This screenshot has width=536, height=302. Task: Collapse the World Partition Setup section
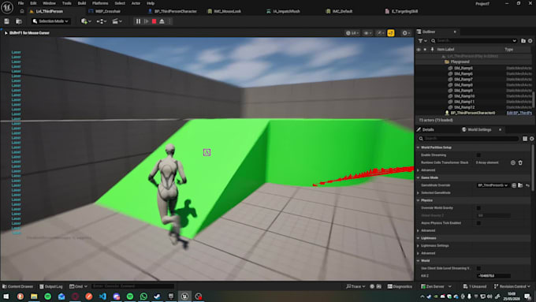pyautogui.click(x=418, y=147)
